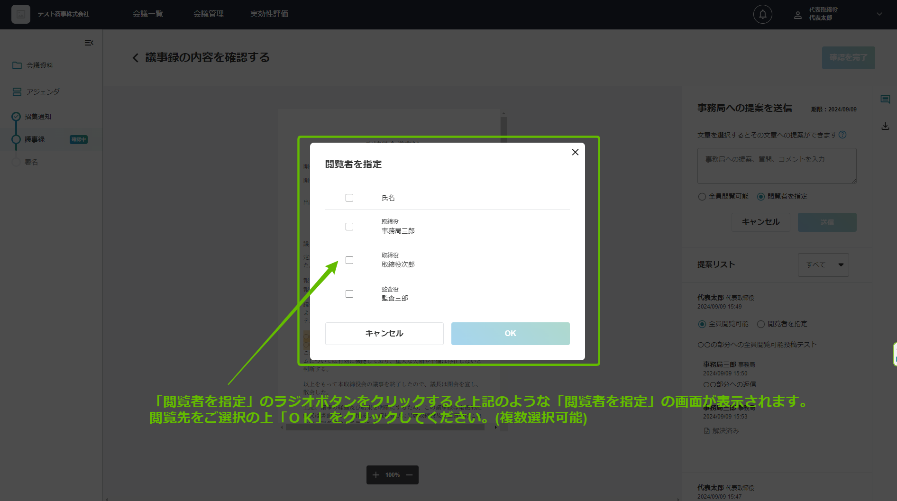Image resolution: width=897 pixels, height=501 pixels.
Task: Expand the user account menu chevron
Action: [x=879, y=14]
